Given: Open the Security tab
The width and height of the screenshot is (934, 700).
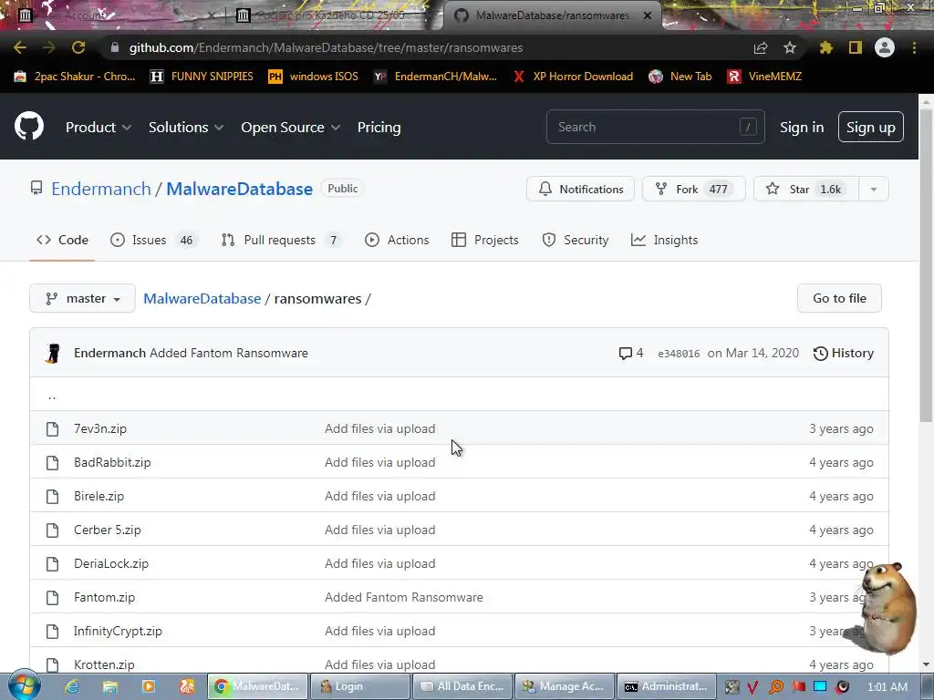Looking at the screenshot, I should click(576, 240).
